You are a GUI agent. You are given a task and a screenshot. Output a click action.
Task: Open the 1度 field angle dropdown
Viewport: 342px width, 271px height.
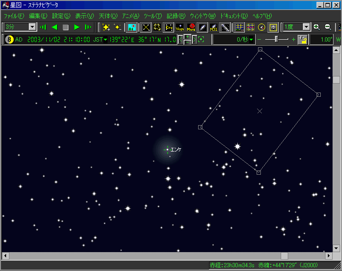306,27
